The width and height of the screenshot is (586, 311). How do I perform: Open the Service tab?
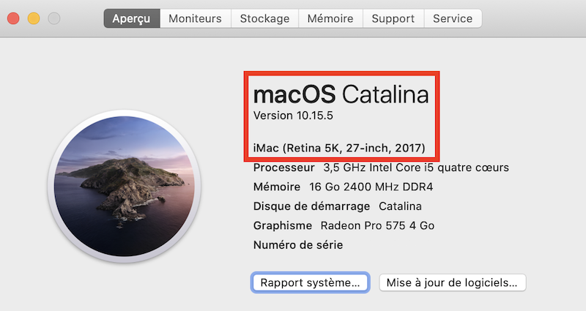[x=453, y=18]
